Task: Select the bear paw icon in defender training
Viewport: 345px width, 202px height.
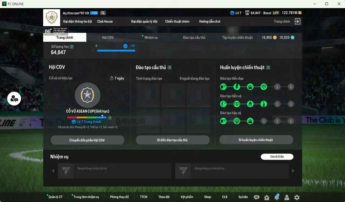Action: pos(250,121)
